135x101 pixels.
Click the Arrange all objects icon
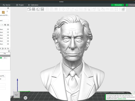(x=42, y=9)
